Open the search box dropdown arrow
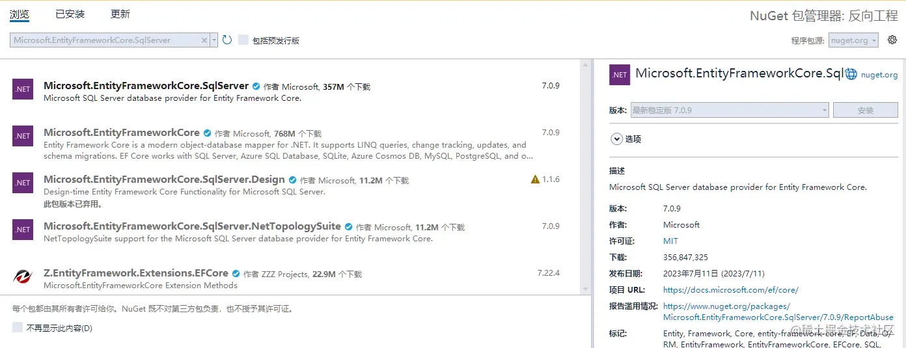 point(214,40)
